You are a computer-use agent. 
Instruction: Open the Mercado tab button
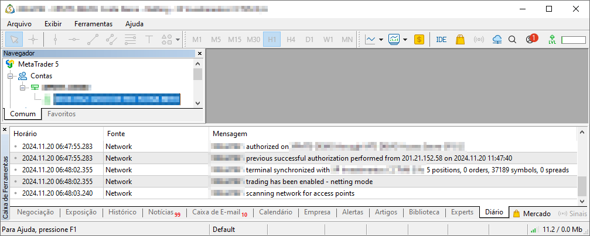pos(532,214)
